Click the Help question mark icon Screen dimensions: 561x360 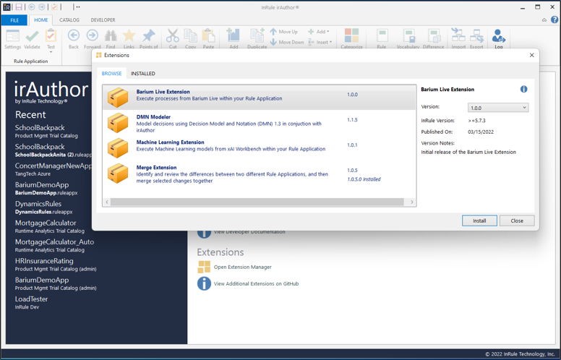554,20
